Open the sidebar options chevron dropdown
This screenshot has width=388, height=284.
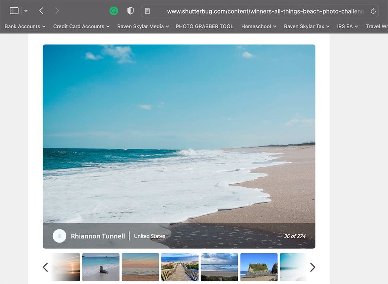tap(26, 11)
